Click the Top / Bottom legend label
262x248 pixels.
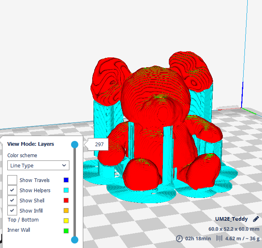pos(23,220)
